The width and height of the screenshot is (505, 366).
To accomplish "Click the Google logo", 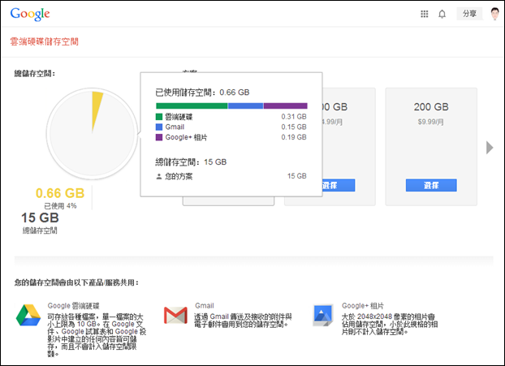I will point(30,14).
